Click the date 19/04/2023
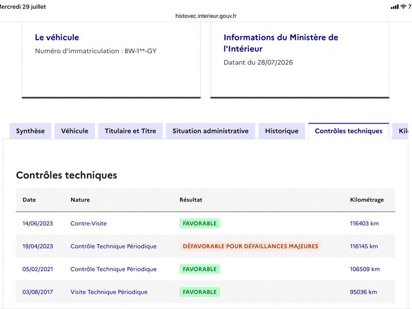The image size is (412, 309). point(38,247)
